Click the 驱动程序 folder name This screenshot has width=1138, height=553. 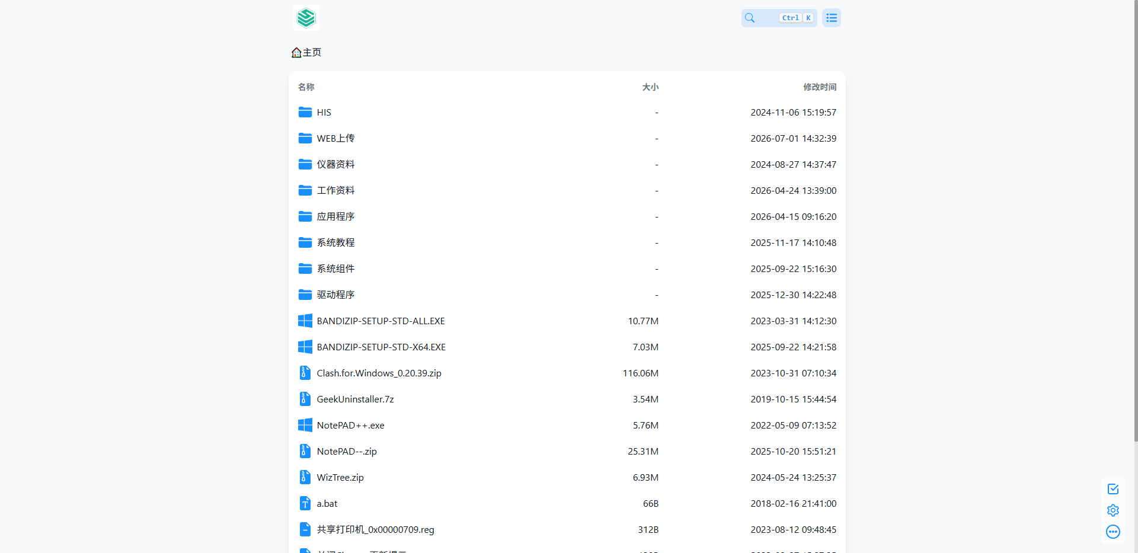click(335, 295)
